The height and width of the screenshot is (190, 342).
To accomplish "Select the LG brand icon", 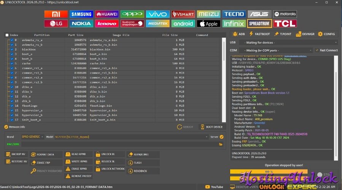I will (x=56, y=24).
